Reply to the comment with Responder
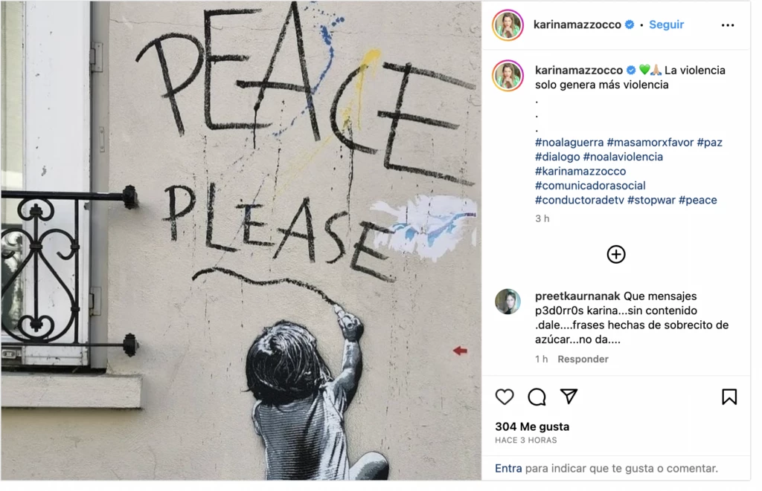 point(583,359)
